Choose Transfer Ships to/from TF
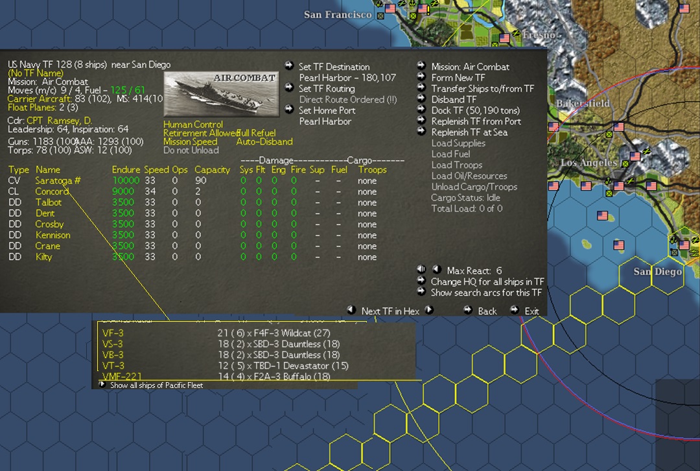The image size is (700, 471). click(483, 89)
